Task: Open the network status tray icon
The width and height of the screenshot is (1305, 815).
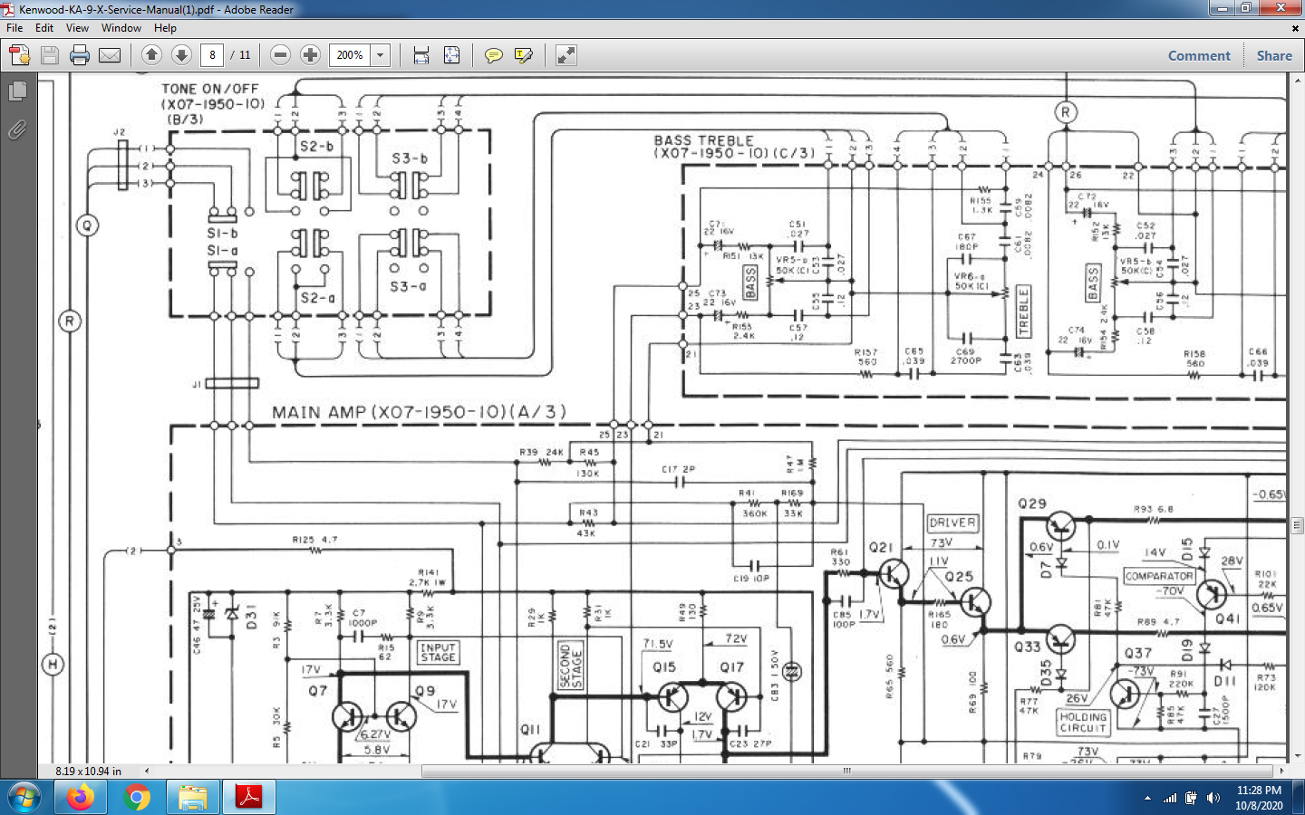Action: [1170, 798]
